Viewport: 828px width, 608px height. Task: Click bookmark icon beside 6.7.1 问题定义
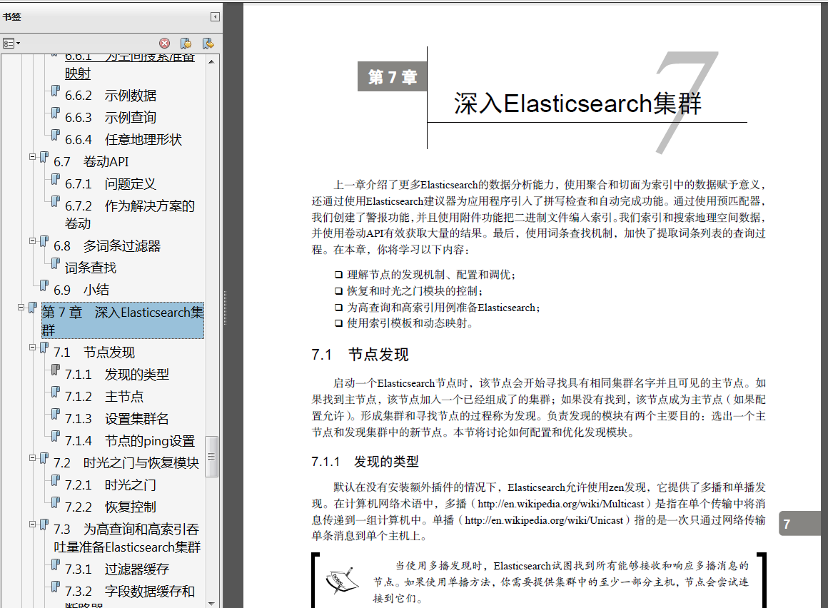[x=56, y=179]
